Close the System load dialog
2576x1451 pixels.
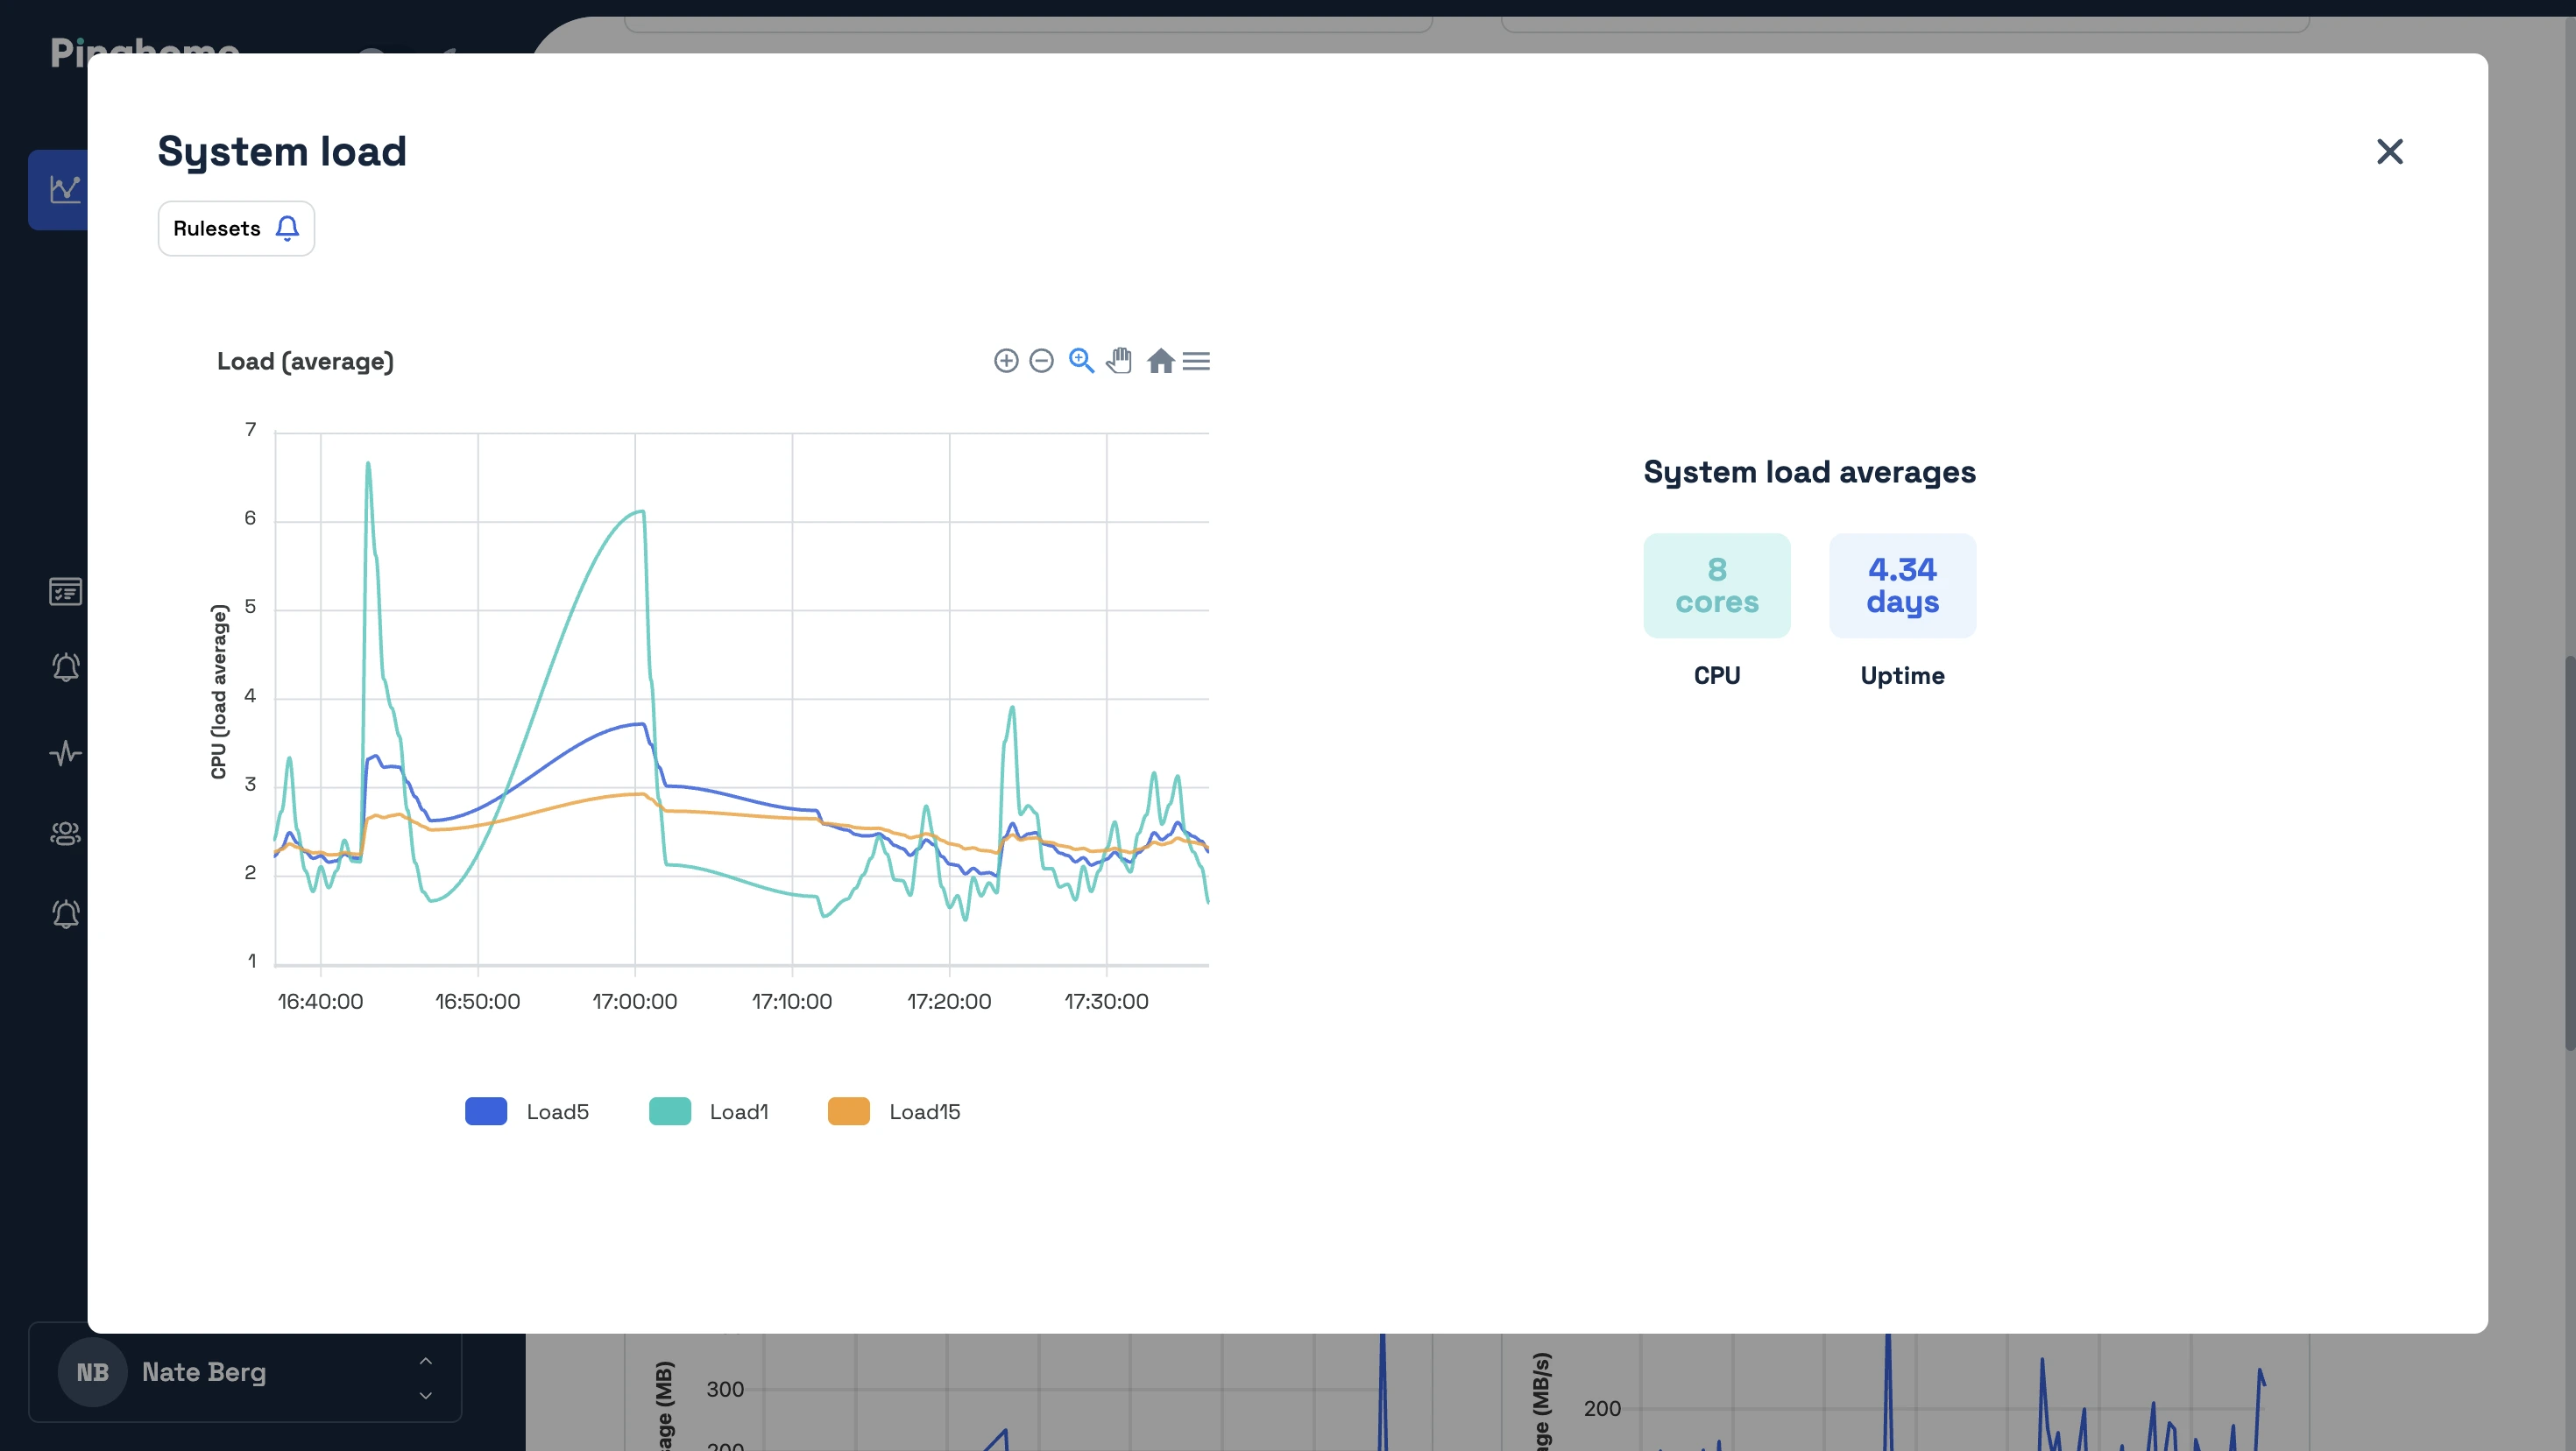point(2390,151)
